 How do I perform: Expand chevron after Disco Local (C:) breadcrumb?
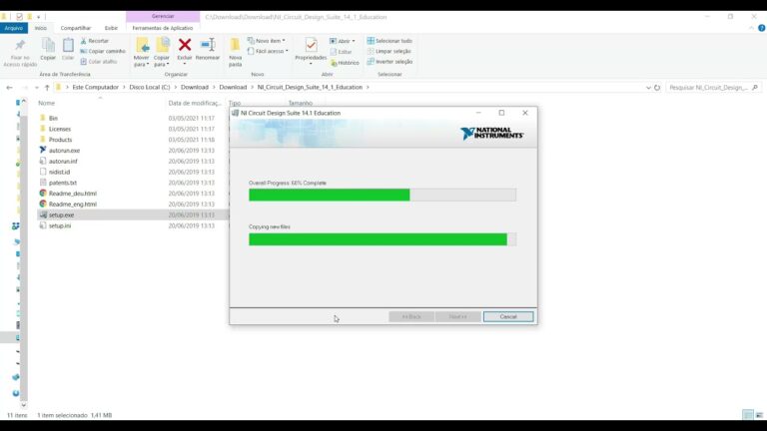175,88
